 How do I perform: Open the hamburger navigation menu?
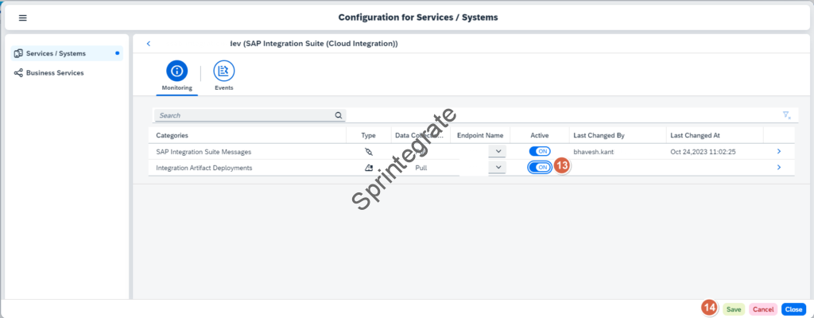(x=22, y=17)
